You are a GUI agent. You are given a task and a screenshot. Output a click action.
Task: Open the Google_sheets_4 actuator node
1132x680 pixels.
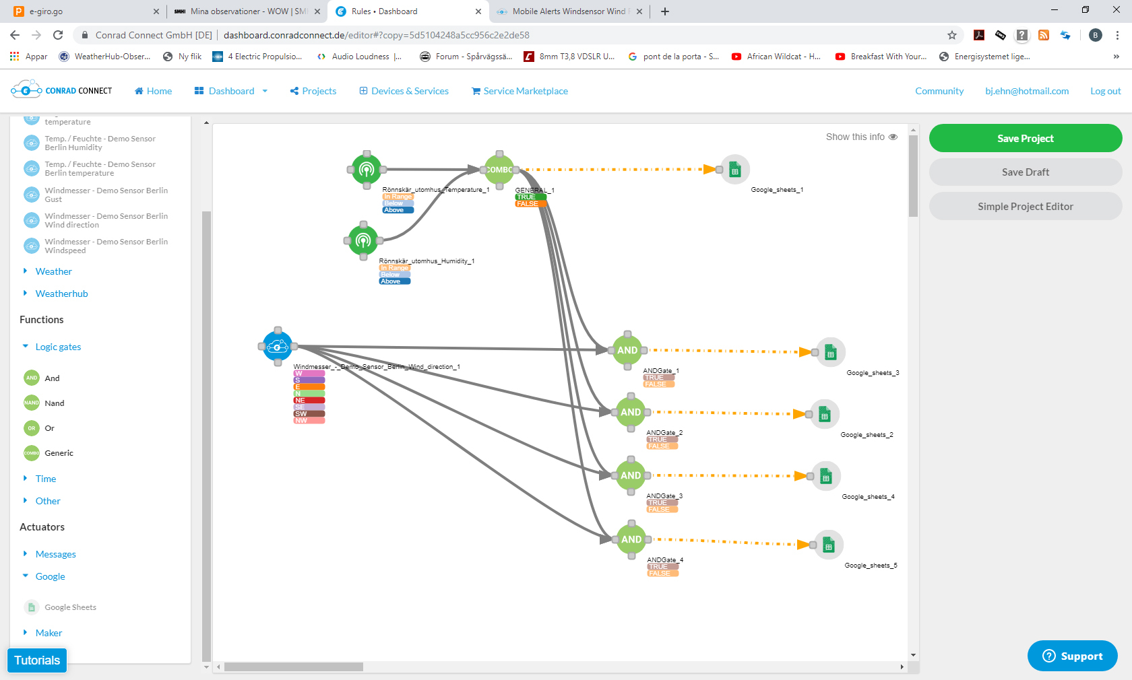click(x=826, y=476)
